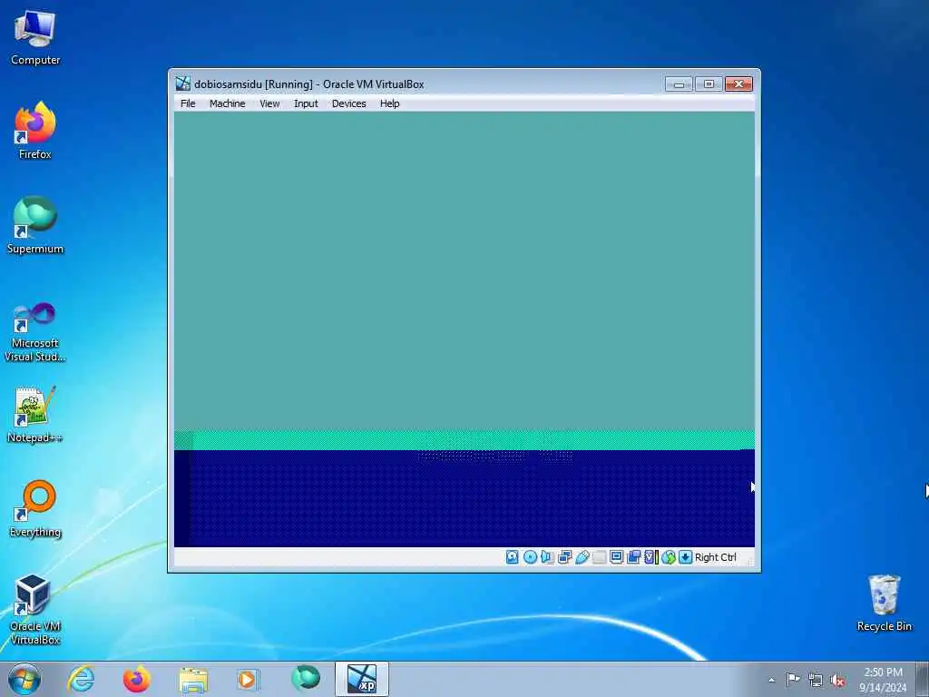This screenshot has height=697, width=929.
Task: Open the Windows Start menu
Action: click(24, 679)
